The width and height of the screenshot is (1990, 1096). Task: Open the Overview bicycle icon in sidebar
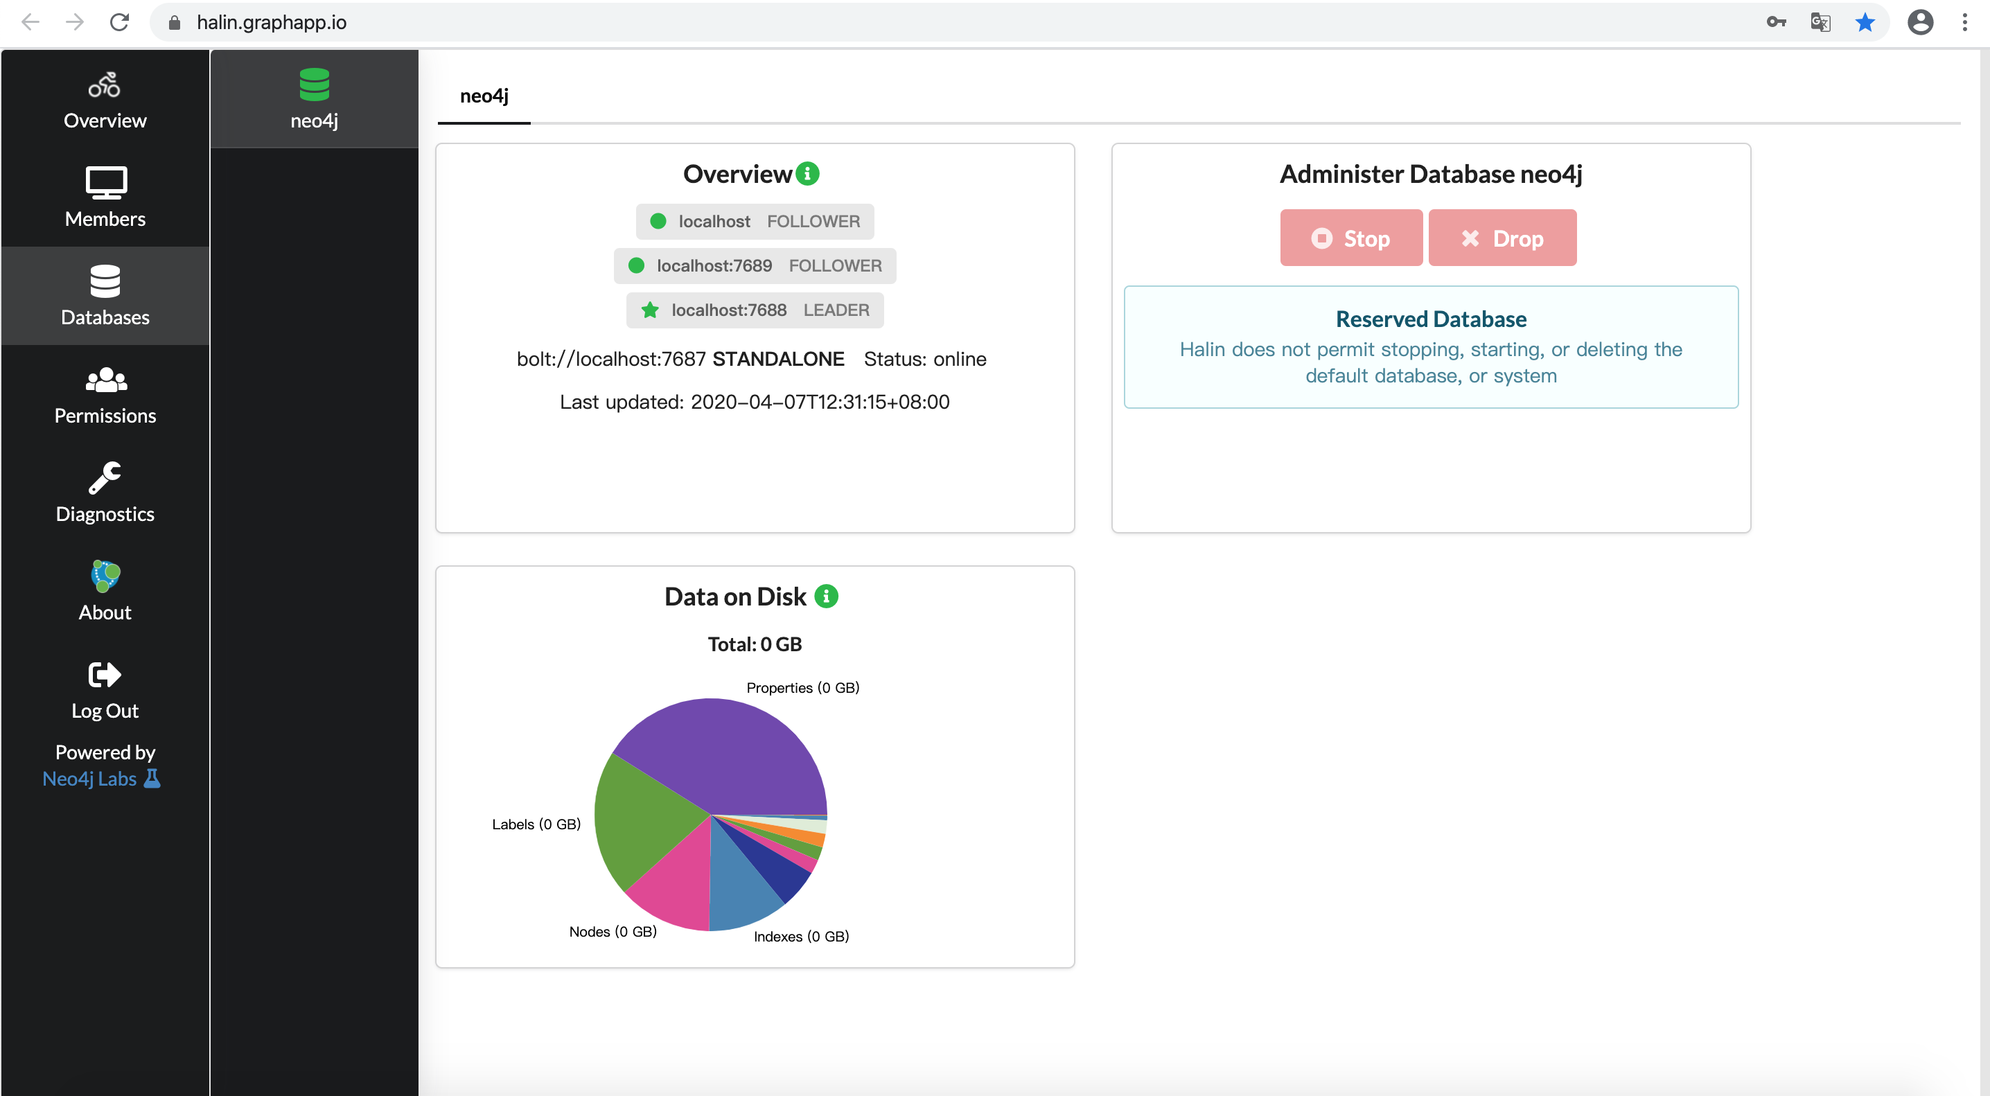[x=105, y=85]
